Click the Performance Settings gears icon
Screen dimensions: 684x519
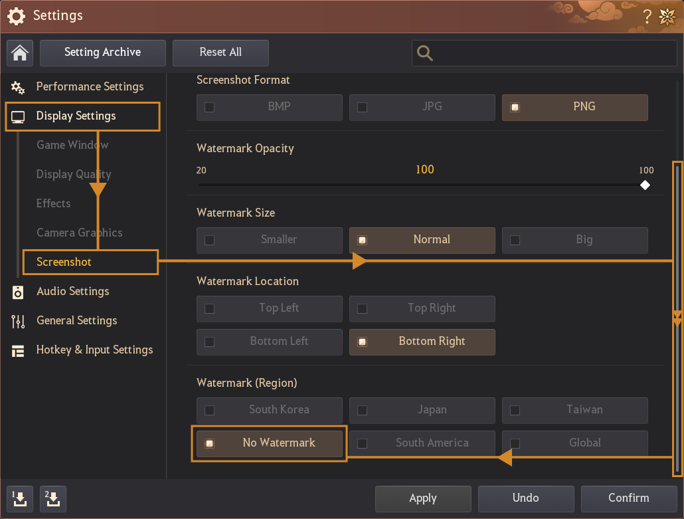(x=18, y=87)
